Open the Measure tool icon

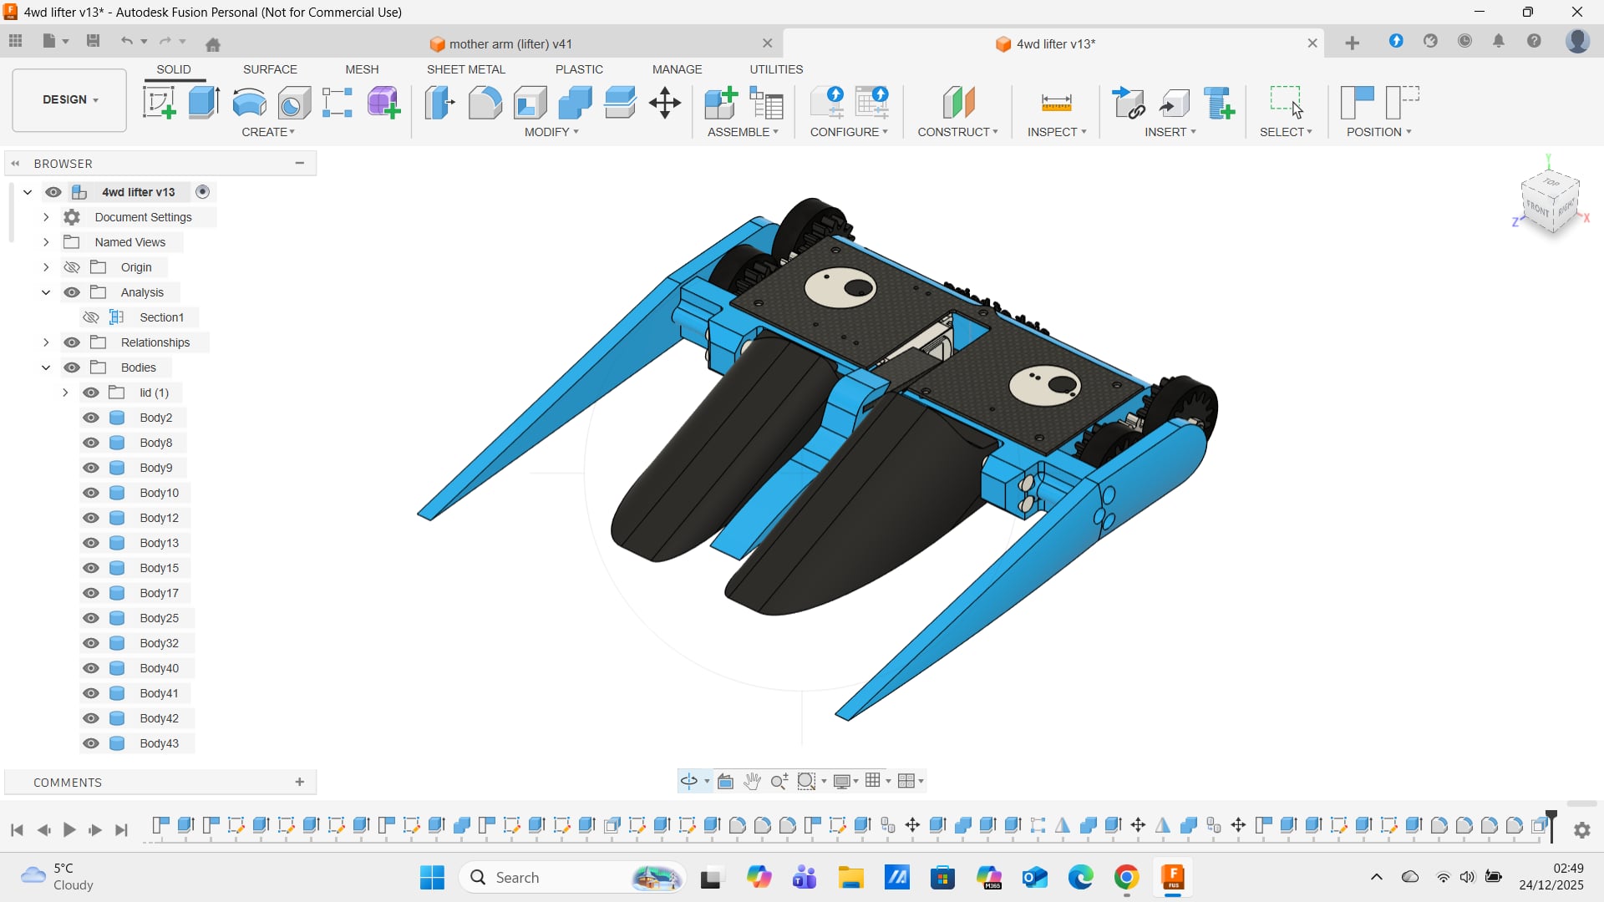1056,103
